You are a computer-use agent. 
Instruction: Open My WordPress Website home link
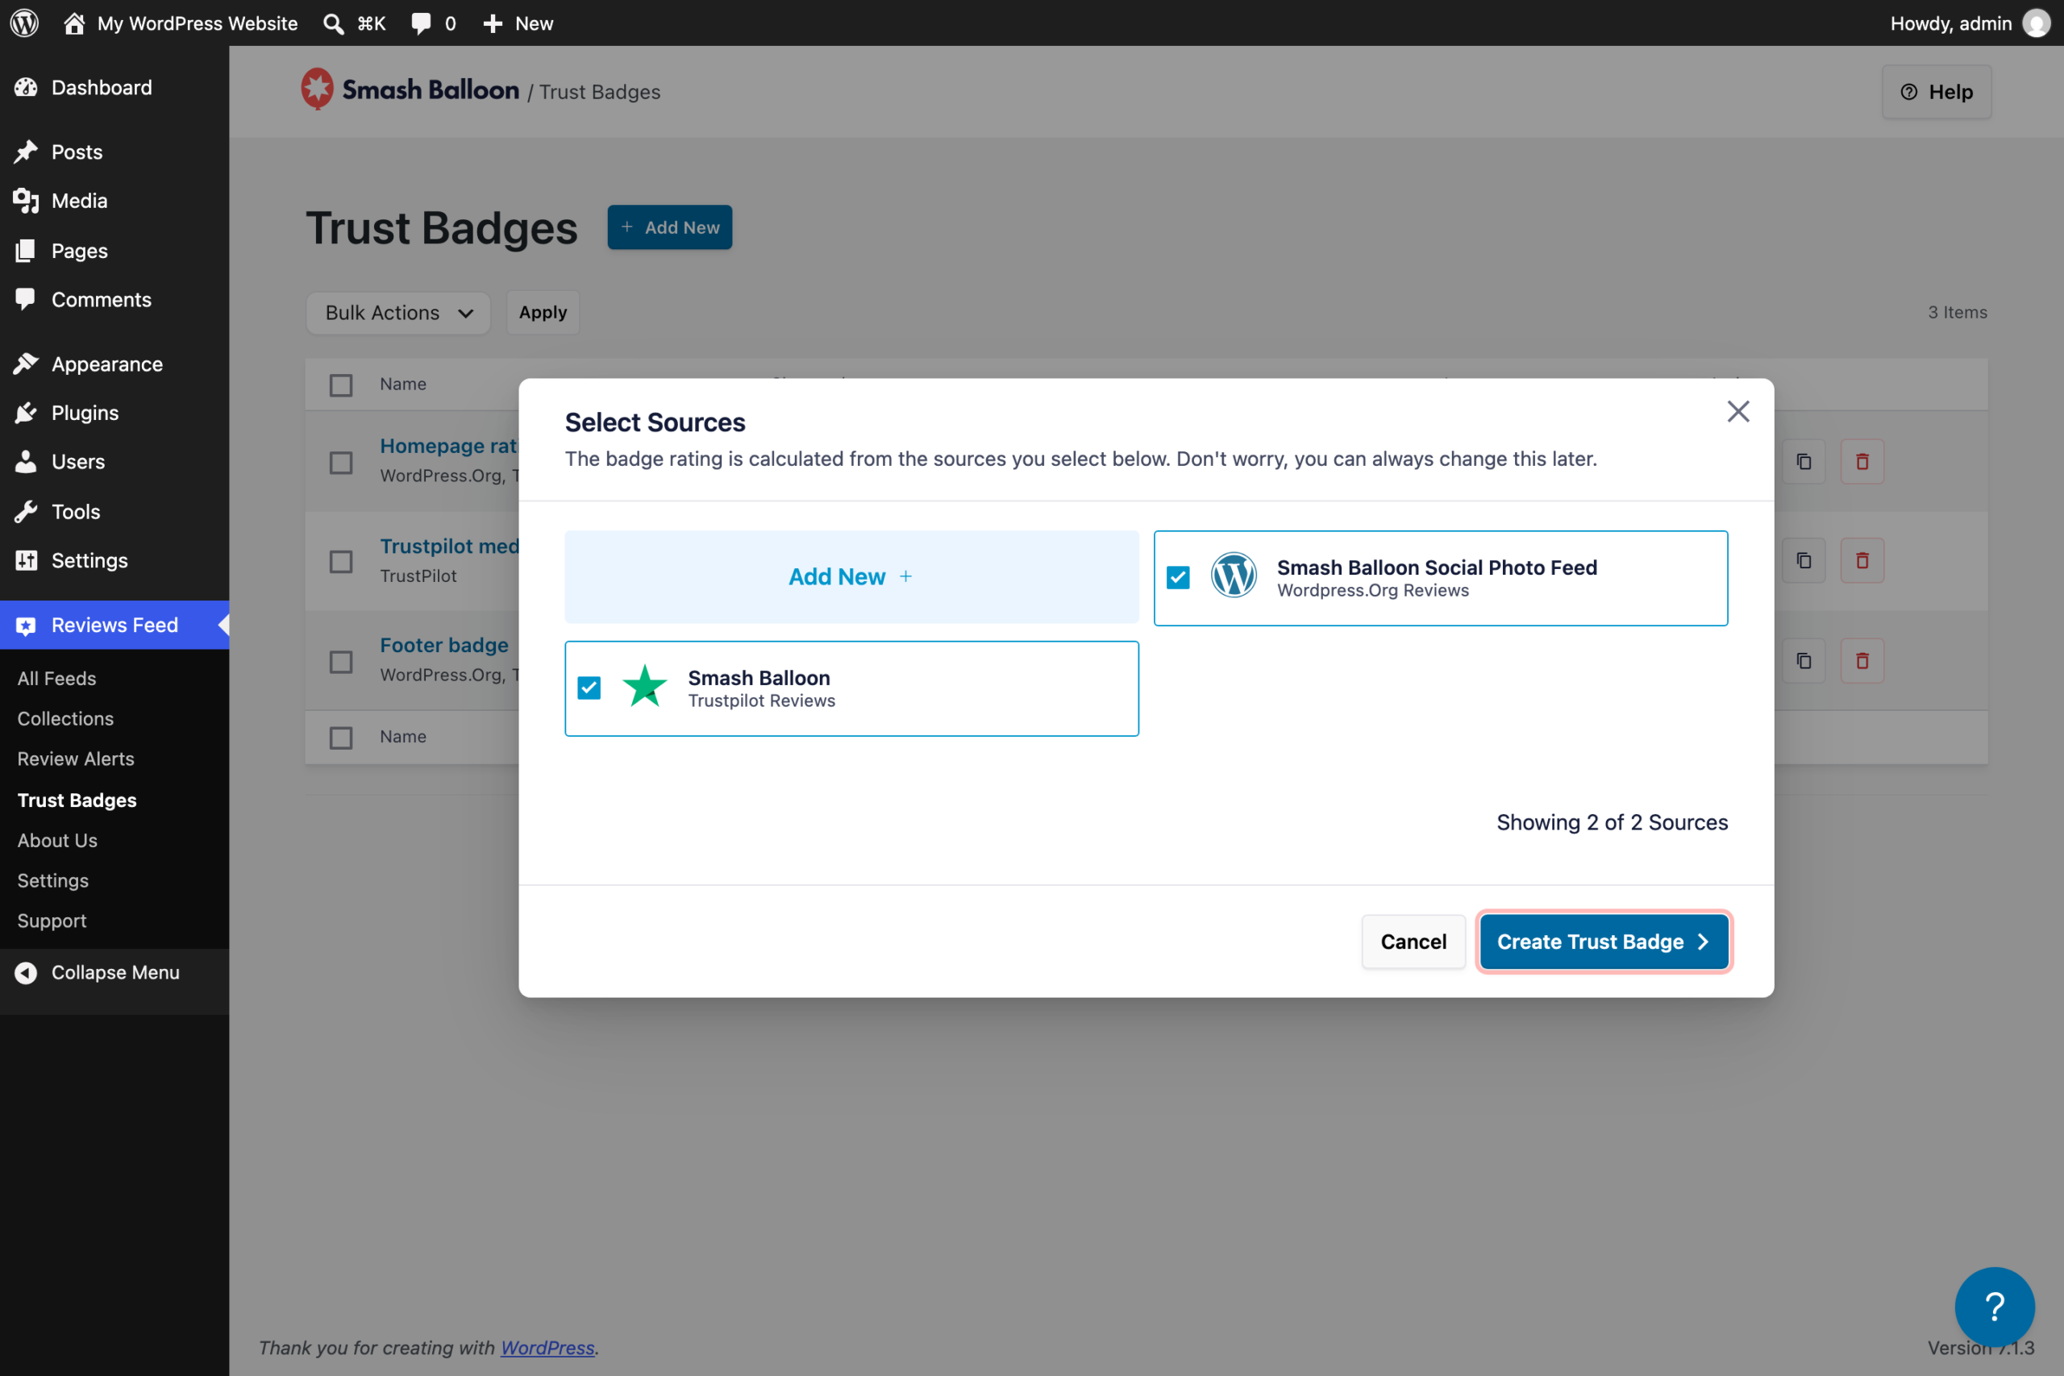coord(181,23)
